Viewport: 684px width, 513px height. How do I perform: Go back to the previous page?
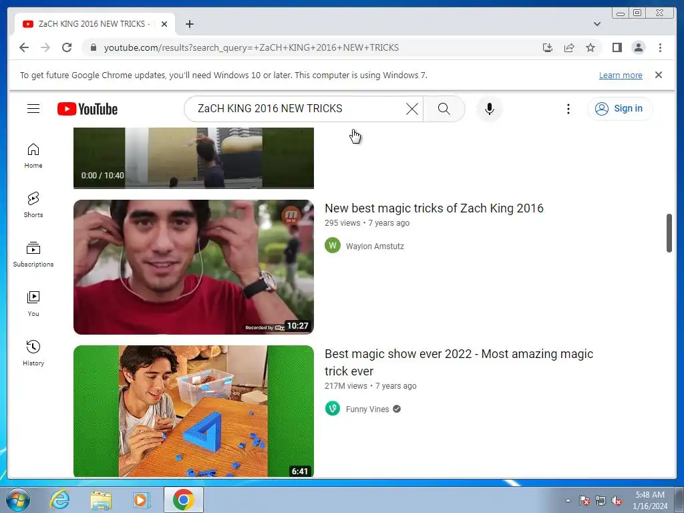(x=24, y=47)
